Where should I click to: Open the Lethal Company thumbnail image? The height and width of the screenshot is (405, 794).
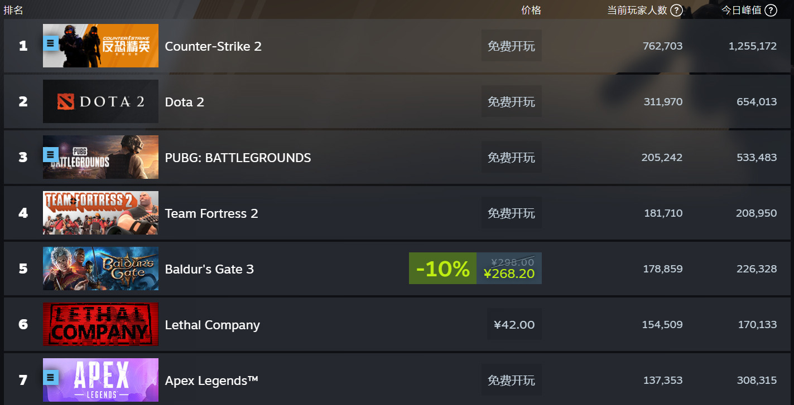pyautogui.click(x=100, y=324)
